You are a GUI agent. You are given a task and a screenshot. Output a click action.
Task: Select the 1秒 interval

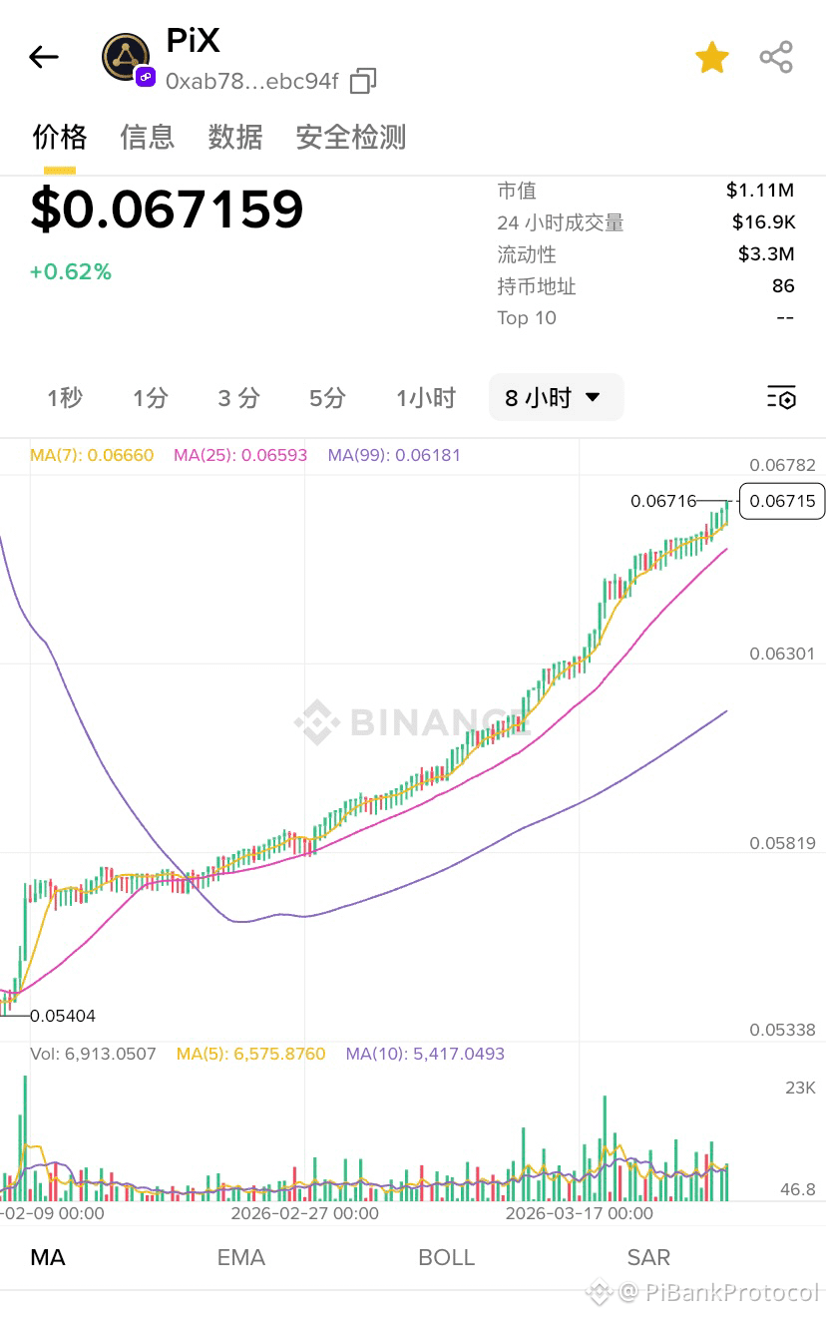[65, 398]
